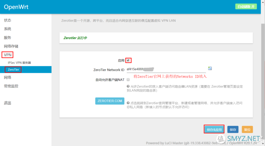Click the 保存 save button
265x146 pixels.
(233, 129)
